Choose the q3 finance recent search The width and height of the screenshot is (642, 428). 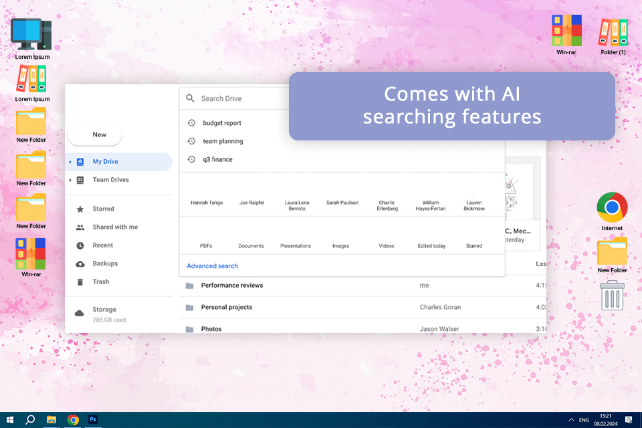click(x=217, y=159)
